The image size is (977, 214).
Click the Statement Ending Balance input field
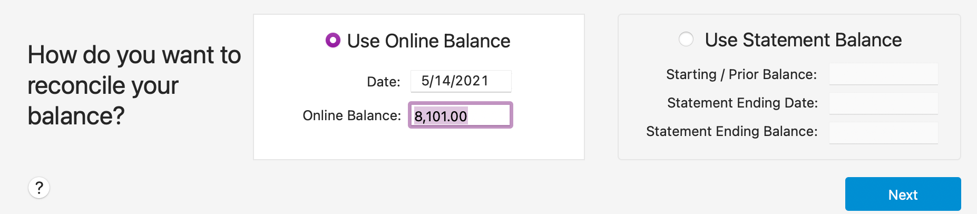pos(883,132)
